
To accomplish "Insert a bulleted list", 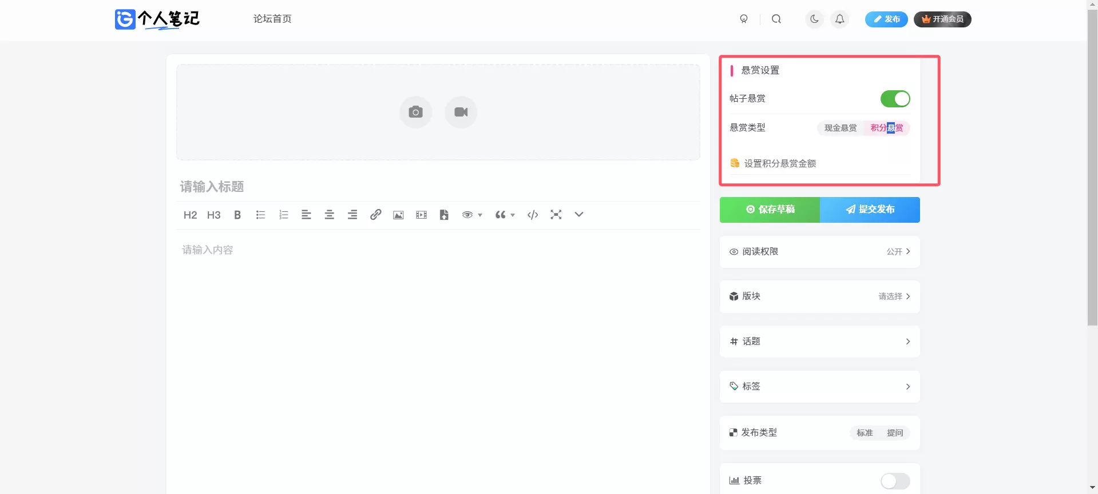I will (x=260, y=215).
